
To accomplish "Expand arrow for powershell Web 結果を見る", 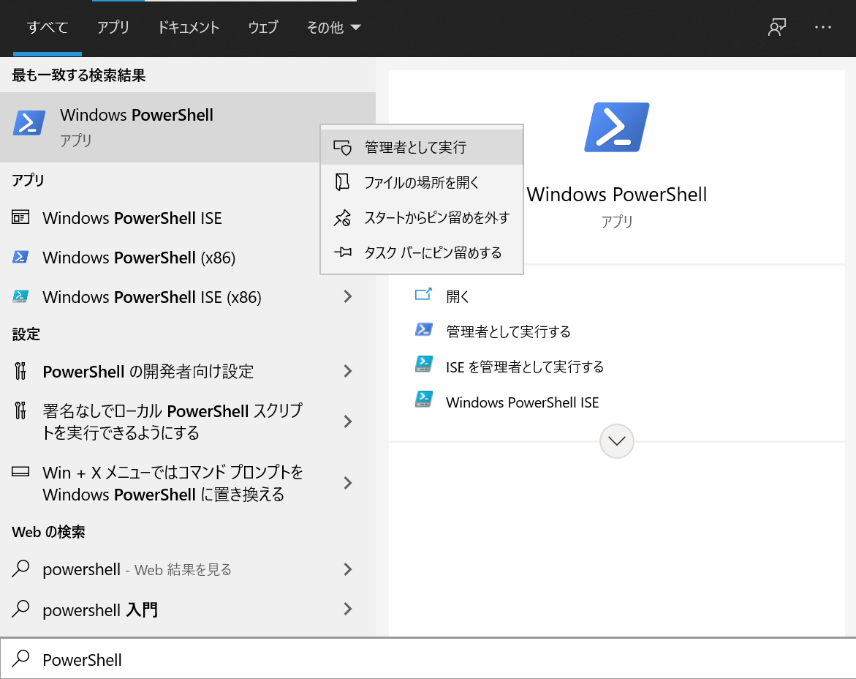I will [348, 569].
